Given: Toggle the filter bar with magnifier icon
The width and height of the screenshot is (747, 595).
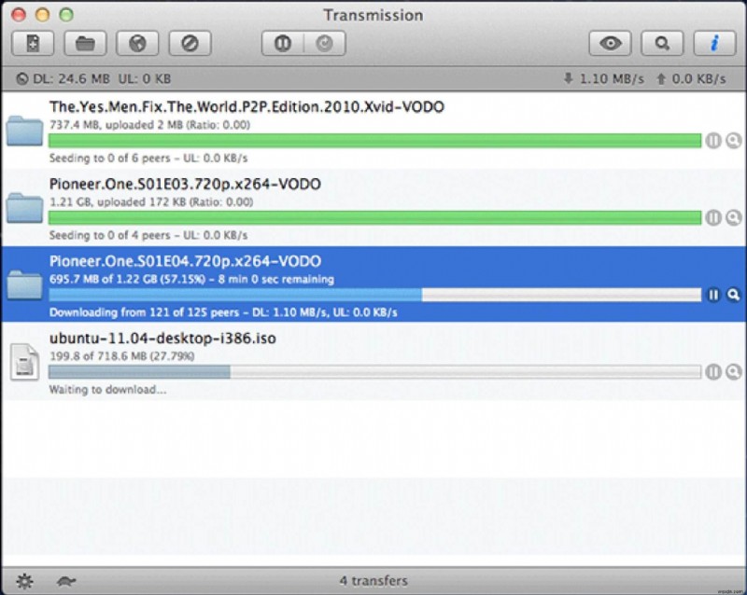Looking at the screenshot, I should tap(662, 43).
